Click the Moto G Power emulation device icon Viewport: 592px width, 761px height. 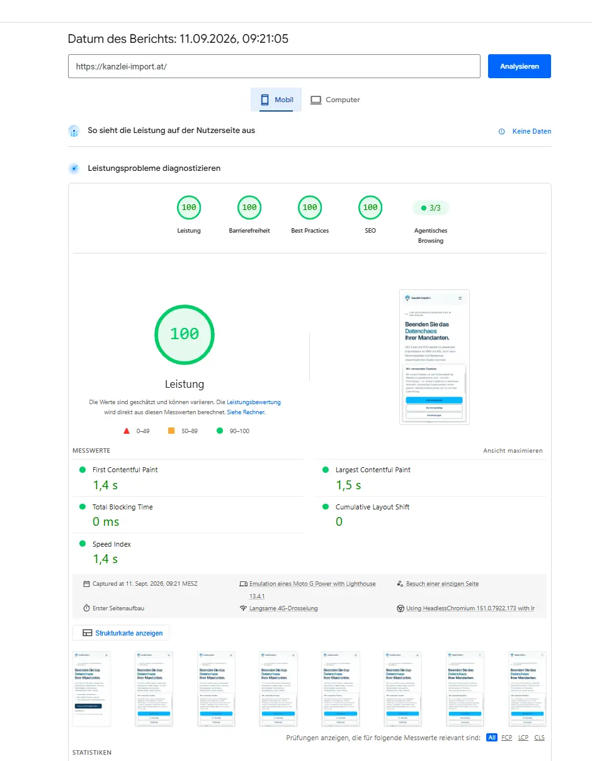243,584
